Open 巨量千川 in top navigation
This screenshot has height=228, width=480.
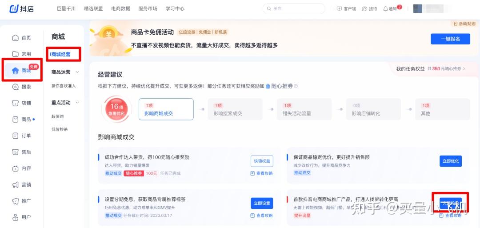pos(66,8)
